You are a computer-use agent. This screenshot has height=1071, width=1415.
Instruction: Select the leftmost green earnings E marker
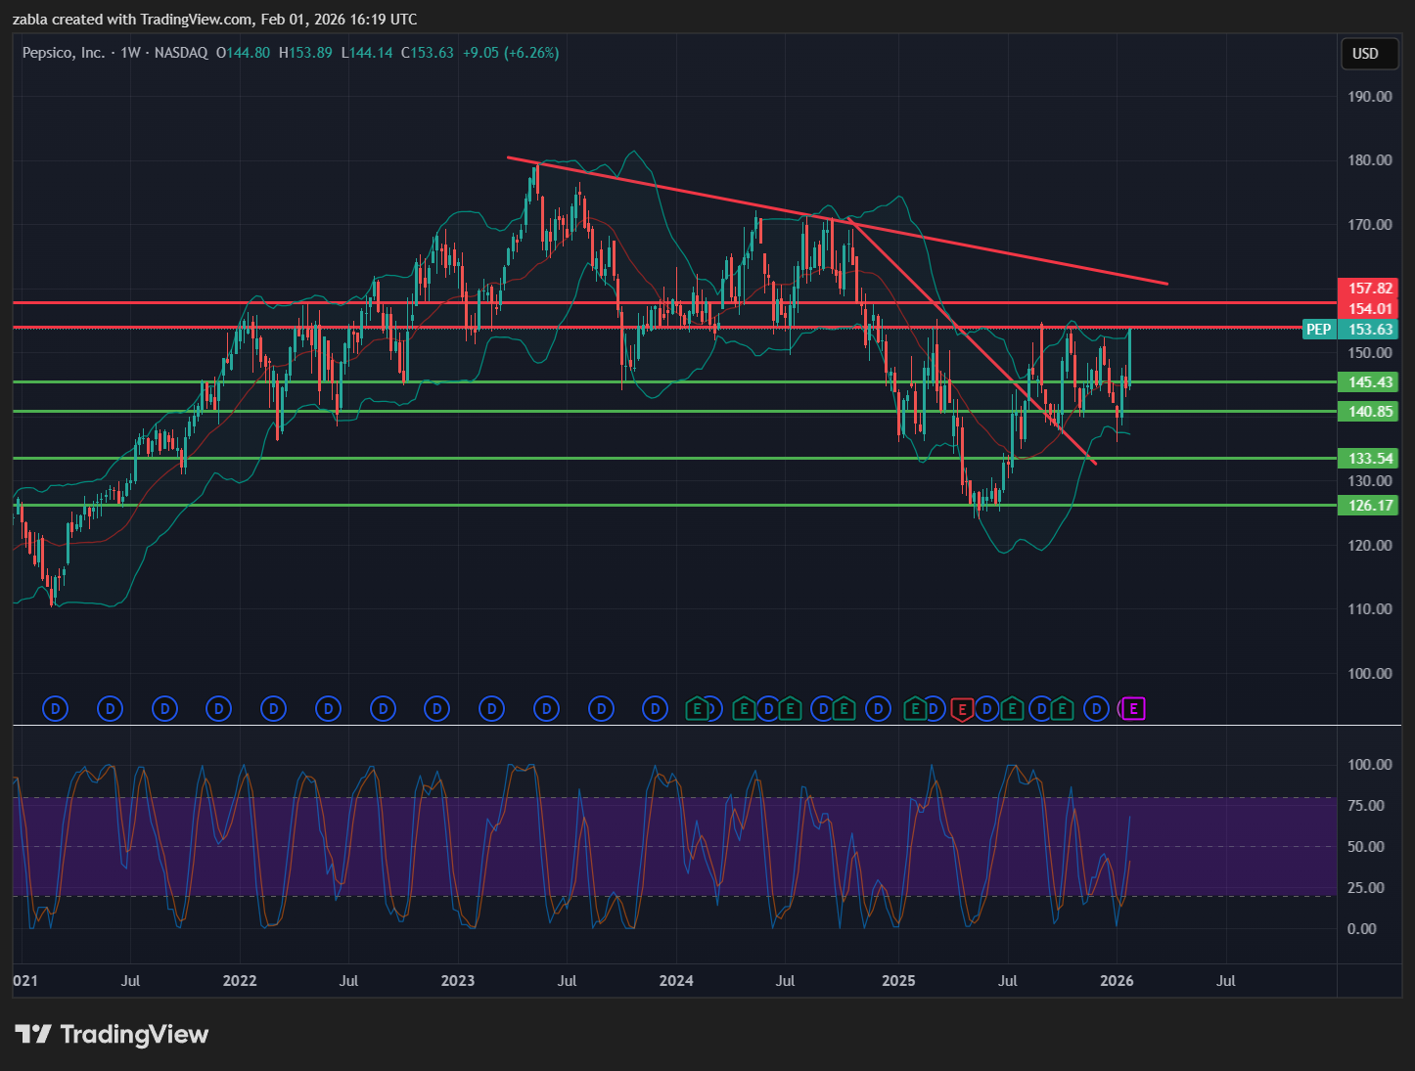tap(697, 708)
